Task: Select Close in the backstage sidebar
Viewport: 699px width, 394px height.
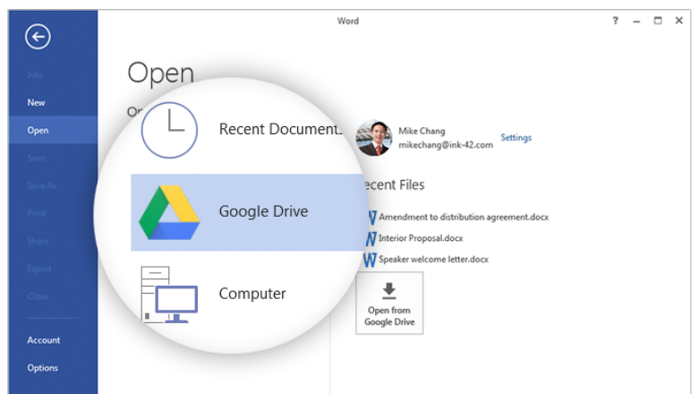Action: point(38,296)
